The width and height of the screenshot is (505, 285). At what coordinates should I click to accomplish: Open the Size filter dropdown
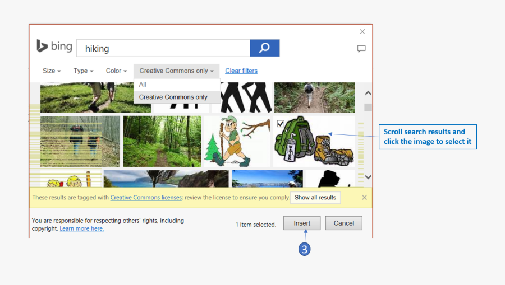tap(52, 71)
